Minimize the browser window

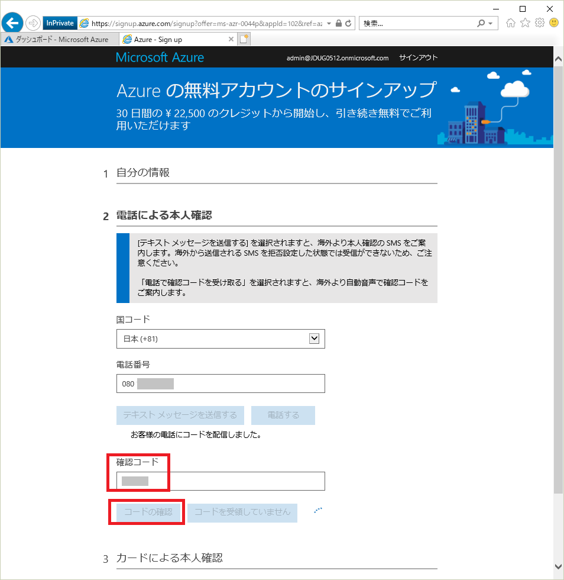[496, 8]
